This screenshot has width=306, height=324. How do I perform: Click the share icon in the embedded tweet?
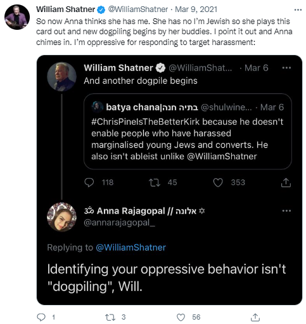coord(286,183)
